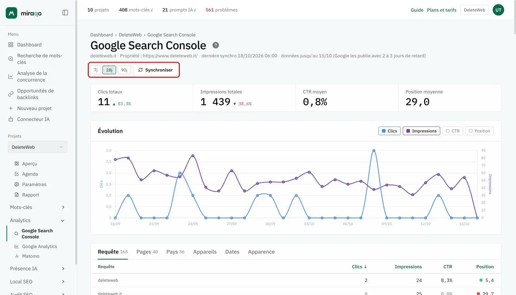Screen dimensions: 516x295
Task: Click the Dashboard breadcrumb link
Action: pyautogui.click(x=101, y=35)
